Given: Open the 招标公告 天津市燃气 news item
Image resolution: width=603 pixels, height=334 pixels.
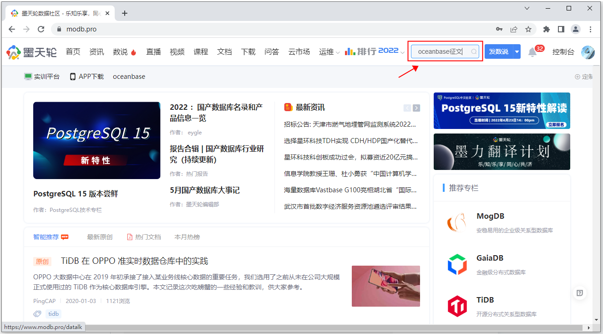Looking at the screenshot, I should pyautogui.click(x=350, y=124).
